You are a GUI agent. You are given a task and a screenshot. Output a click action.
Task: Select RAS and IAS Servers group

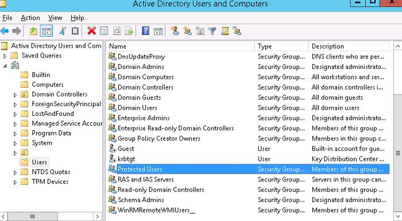pyautogui.click(x=146, y=180)
